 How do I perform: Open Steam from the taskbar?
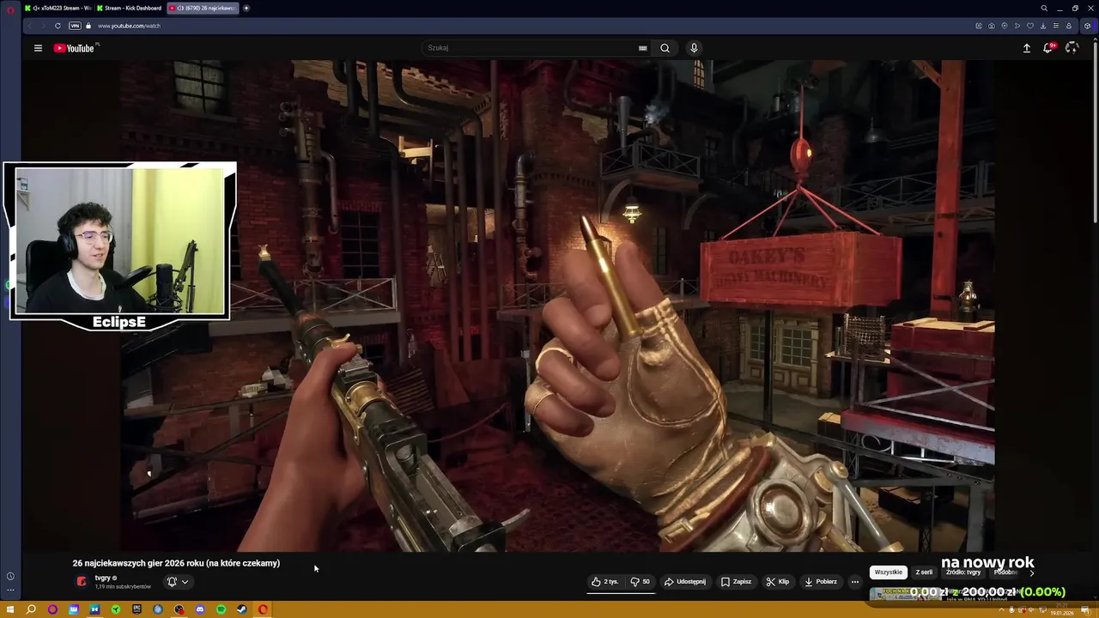[x=242, y=609]
